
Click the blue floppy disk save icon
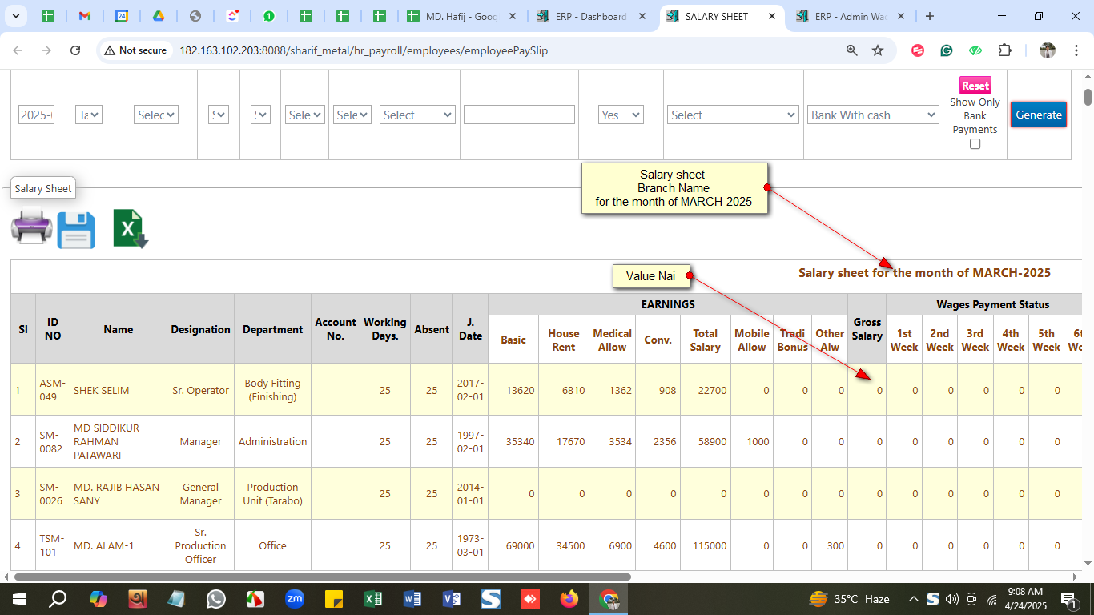pos(76,230)
